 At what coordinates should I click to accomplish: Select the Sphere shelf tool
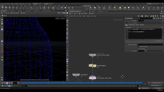[6, 8]
